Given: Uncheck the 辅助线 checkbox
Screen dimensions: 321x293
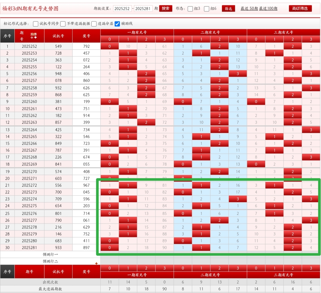Looking at the screenshot, I should tap(117, 24).
